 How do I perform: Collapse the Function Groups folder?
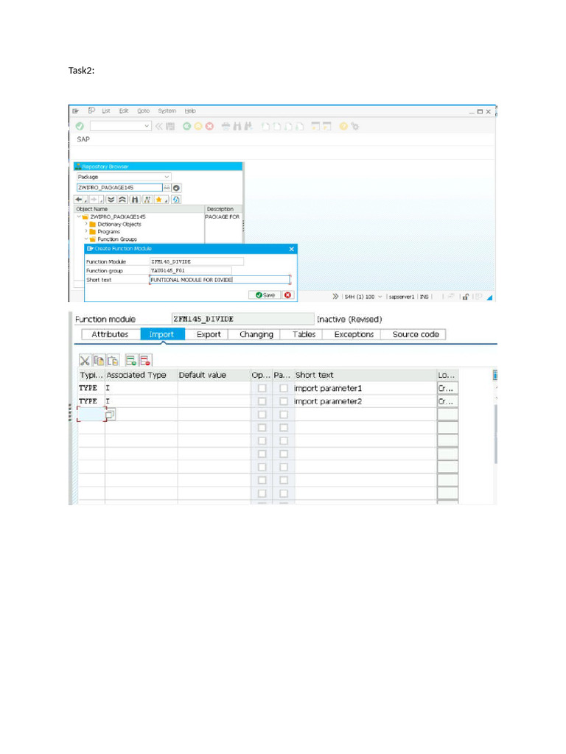[86, 239]
